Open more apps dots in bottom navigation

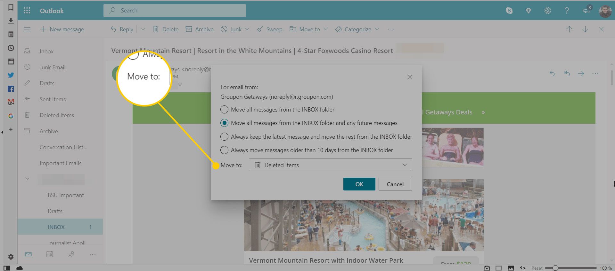(x=93, y=254)
